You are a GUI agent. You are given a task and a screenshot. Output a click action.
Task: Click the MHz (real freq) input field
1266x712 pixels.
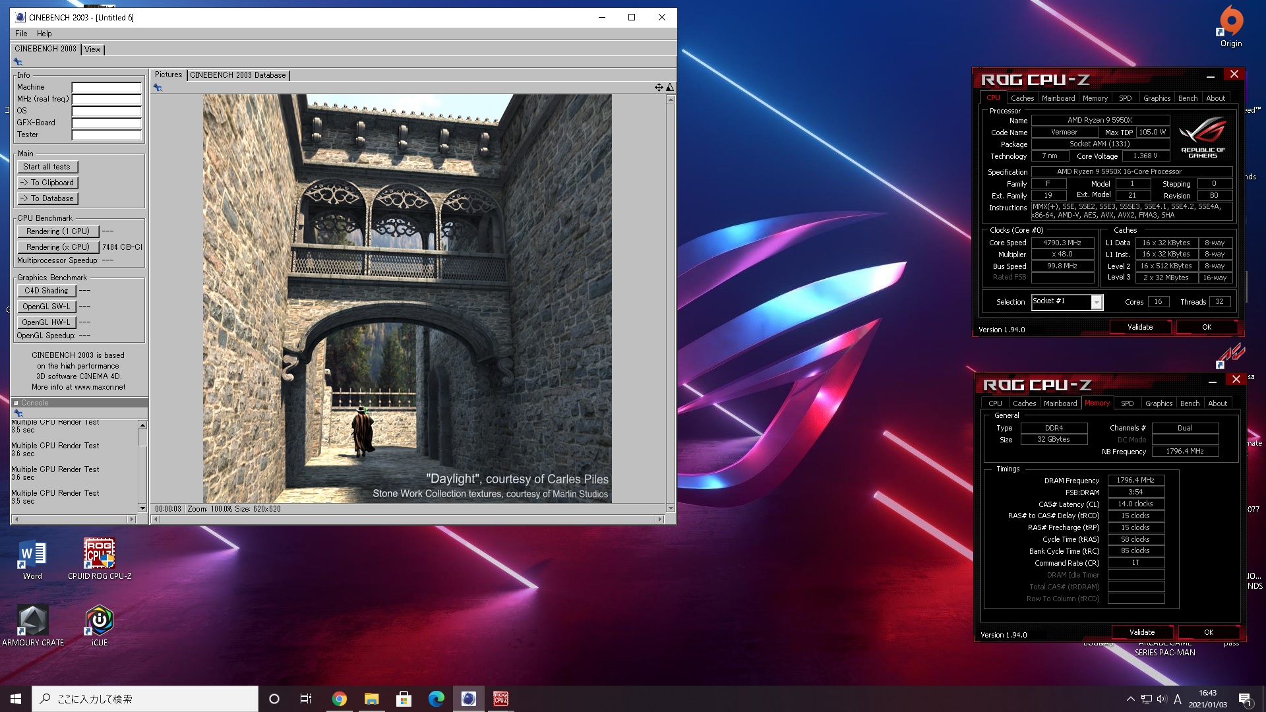click(x=107, y=99)
